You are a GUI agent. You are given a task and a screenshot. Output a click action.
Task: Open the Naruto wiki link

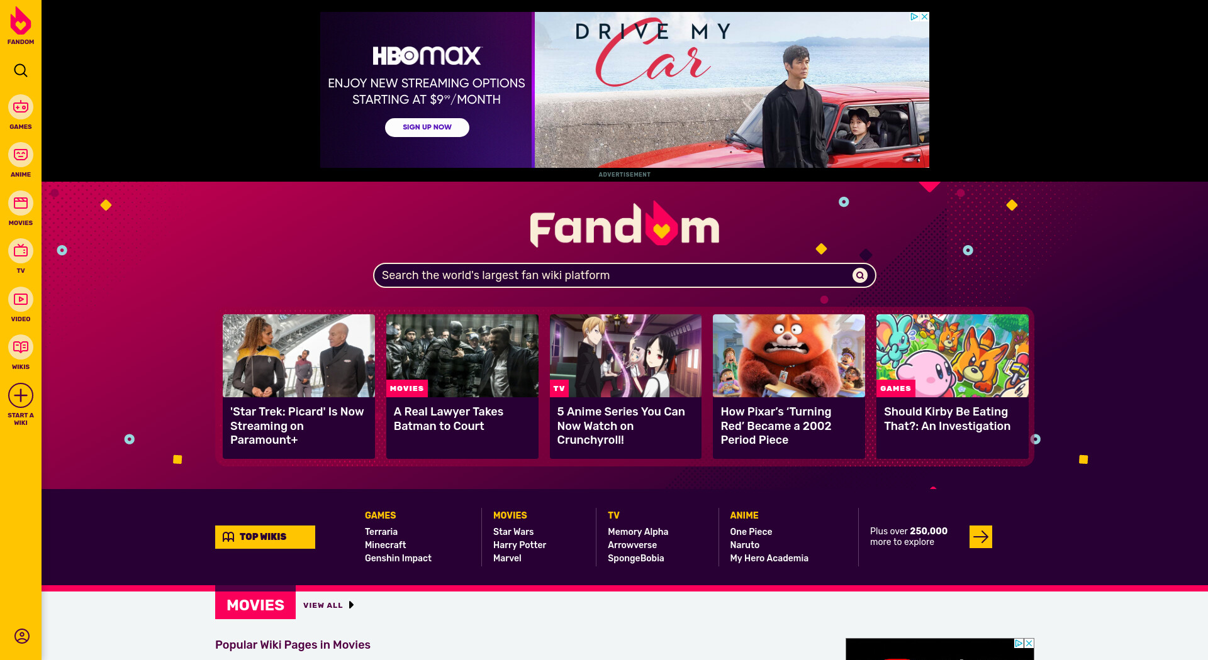point(744,545)
